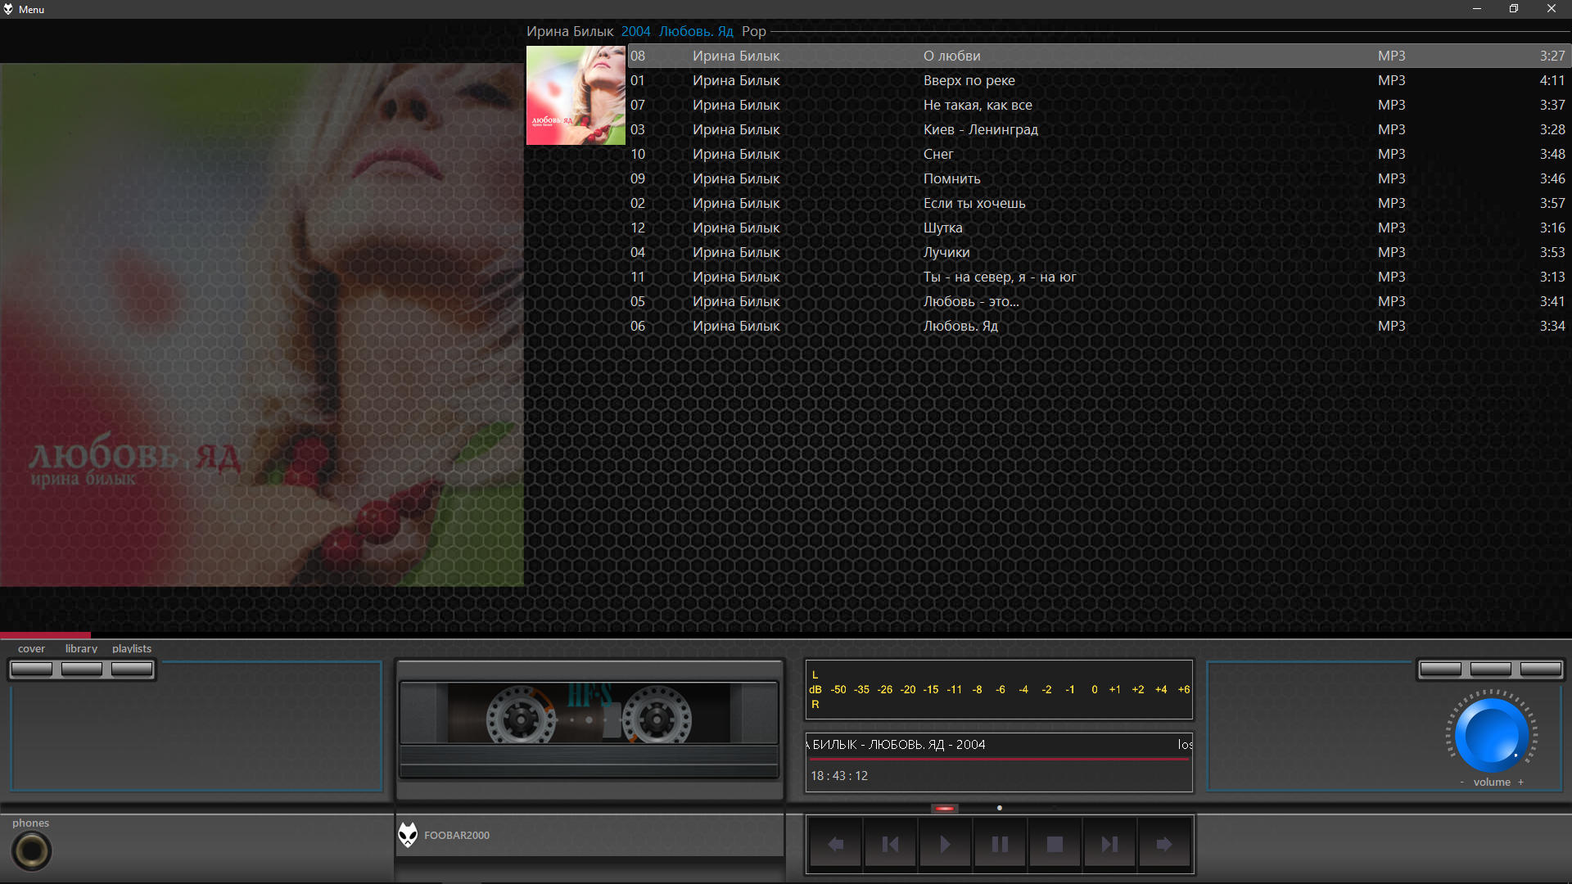The image size is (1572, 884).
Task: Select track 'Любовь. Яд' row 06
Action: (960, 326)
